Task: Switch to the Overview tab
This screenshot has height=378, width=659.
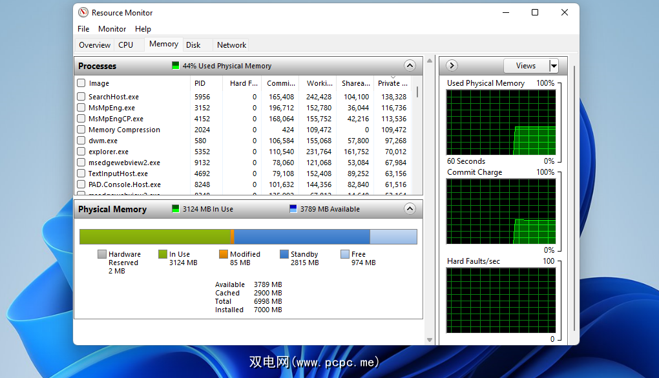Action: coord(94,45)
